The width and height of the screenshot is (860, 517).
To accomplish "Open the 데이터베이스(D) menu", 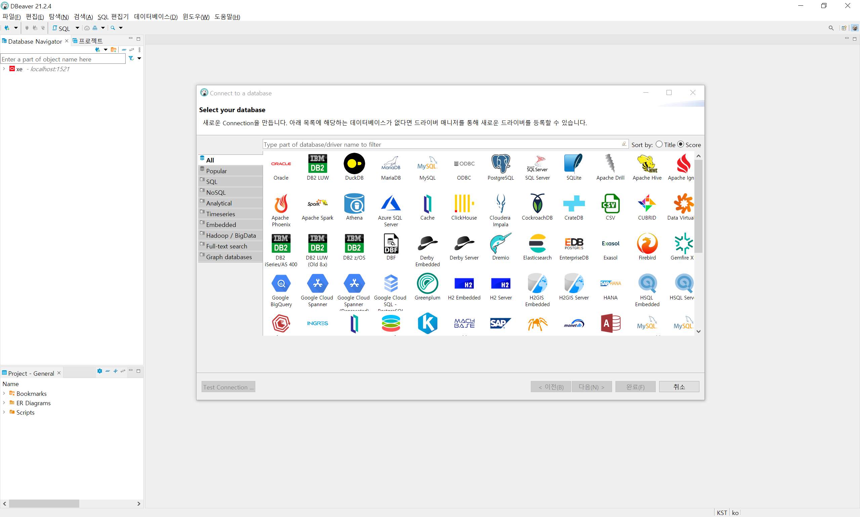I will (x=156, y=17).
